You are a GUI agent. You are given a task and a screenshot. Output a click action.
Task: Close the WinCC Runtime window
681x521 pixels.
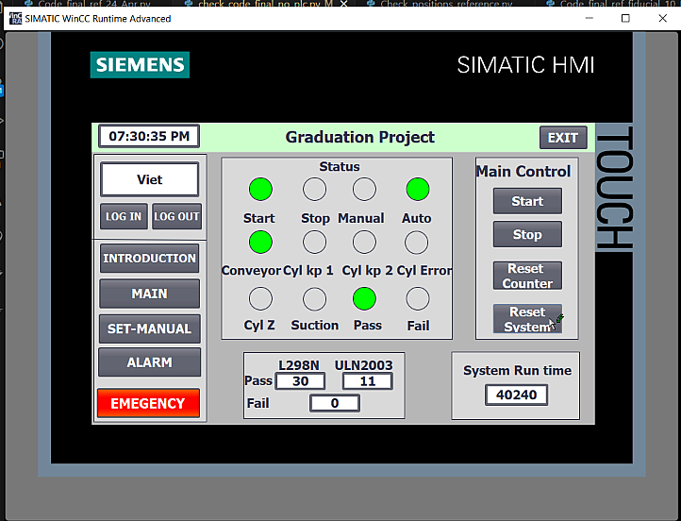tap(662, 18)
